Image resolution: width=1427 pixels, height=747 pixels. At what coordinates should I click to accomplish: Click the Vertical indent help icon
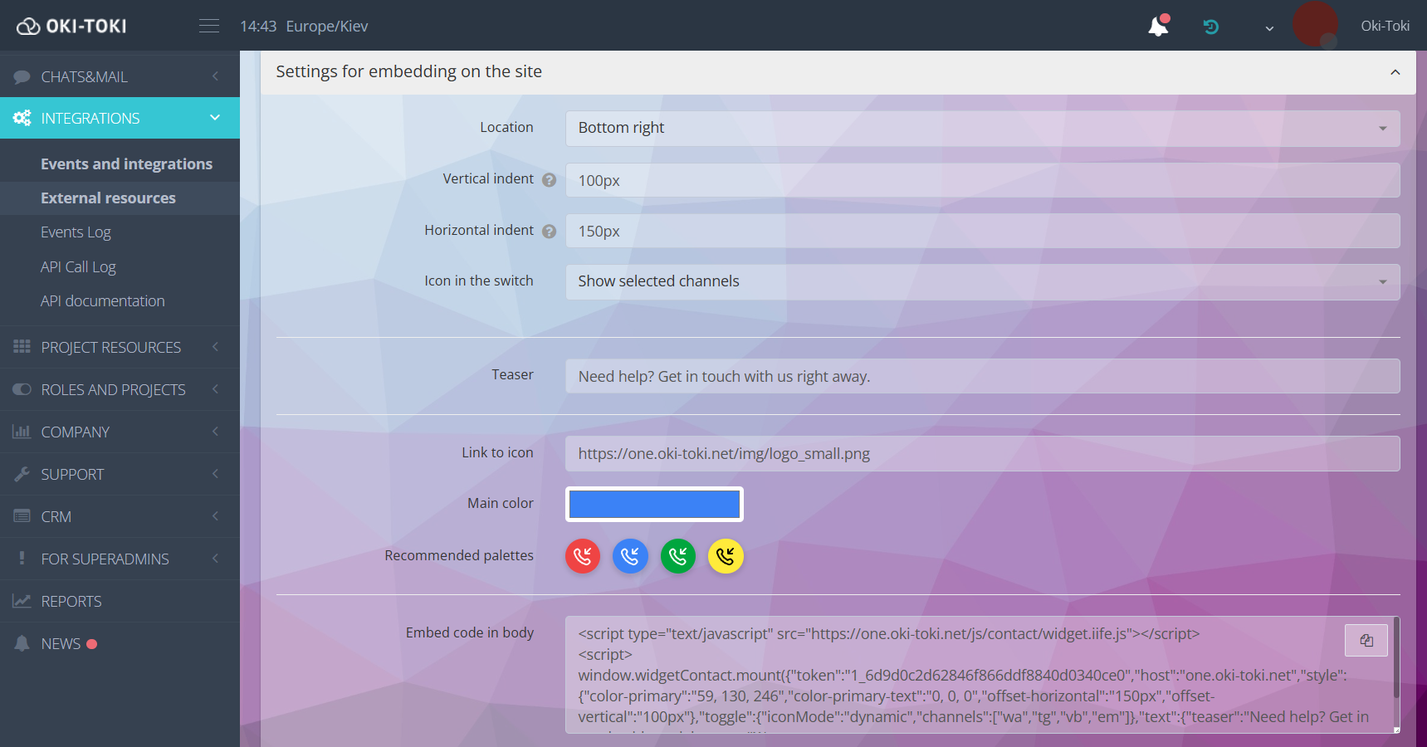point(550,179)
